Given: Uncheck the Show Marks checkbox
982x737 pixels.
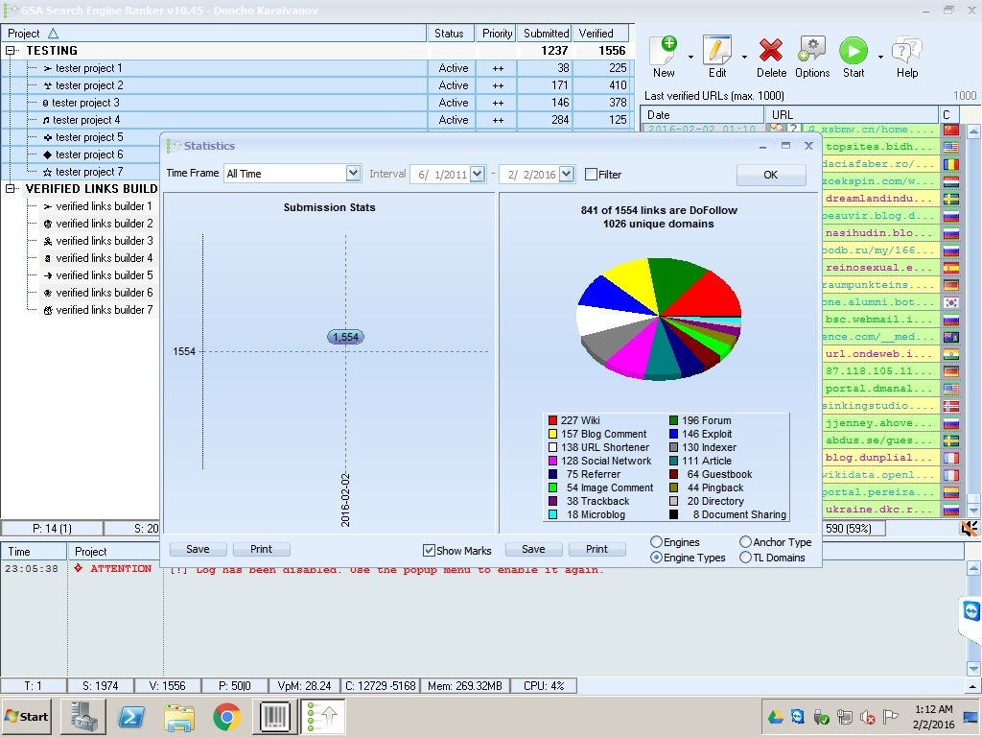Looking at the screenshot, I should 429,551.
